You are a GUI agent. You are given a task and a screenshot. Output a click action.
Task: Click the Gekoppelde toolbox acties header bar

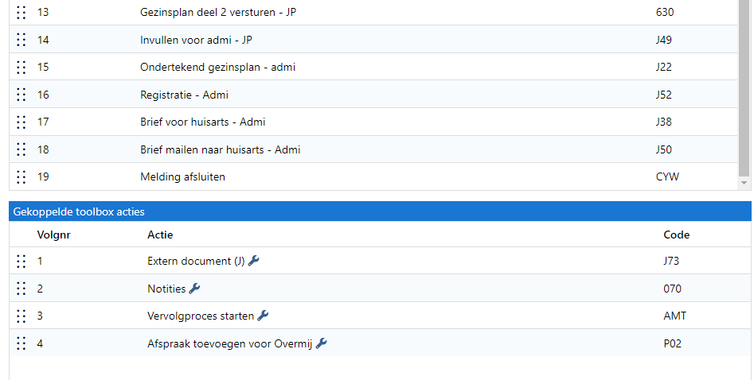click(381, 211)
